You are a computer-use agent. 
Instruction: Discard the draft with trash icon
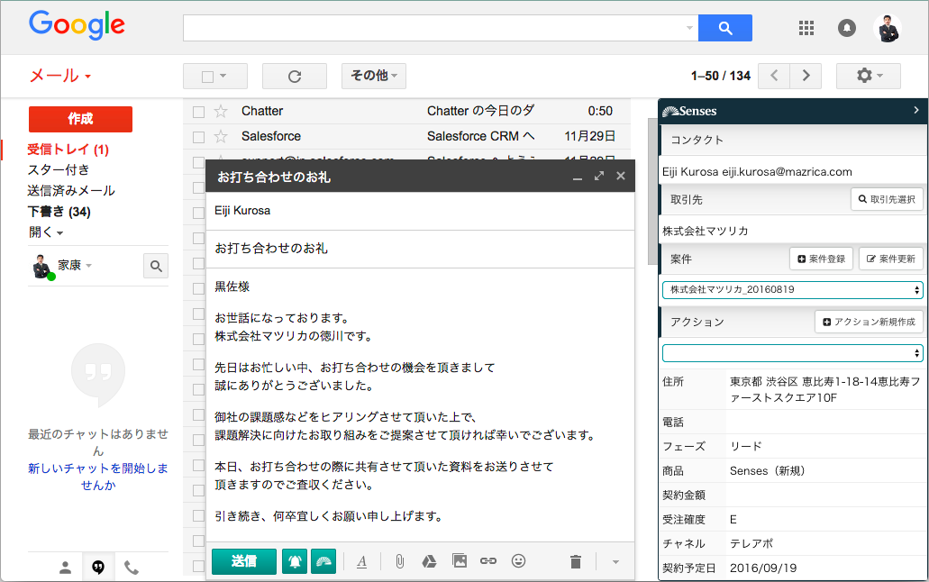[x=575, y=561]
